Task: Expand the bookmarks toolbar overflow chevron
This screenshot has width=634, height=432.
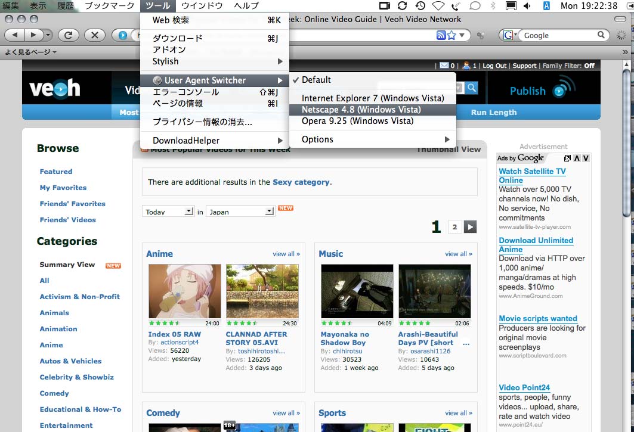Action: [x=625, y=52]
